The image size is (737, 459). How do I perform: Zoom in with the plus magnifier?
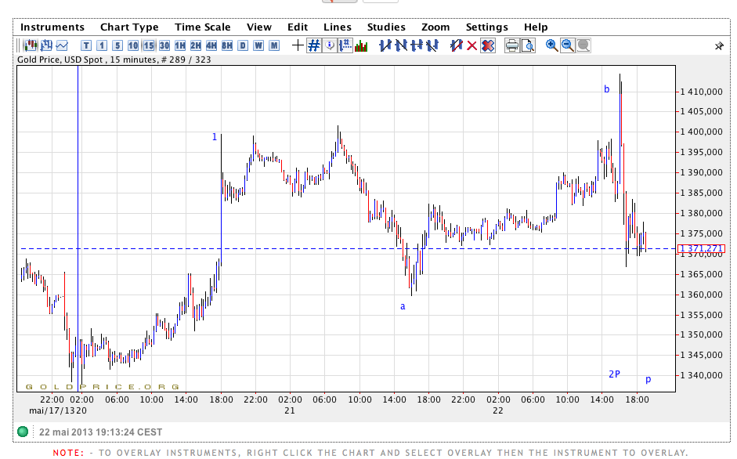pyautogui.click(x=552, y=45)
